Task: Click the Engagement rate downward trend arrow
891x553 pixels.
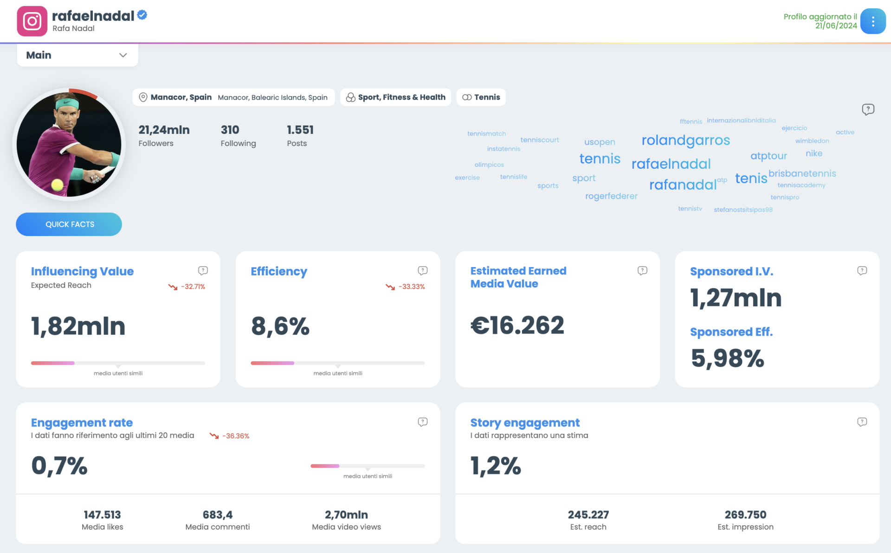Action: [x=214, y=436]
